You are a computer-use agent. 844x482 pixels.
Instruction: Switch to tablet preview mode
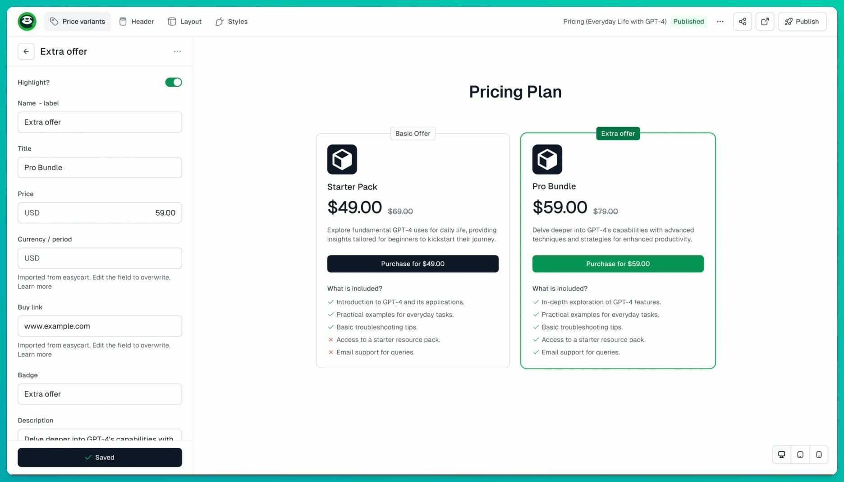pyautogui.click(x=800, y=454)
